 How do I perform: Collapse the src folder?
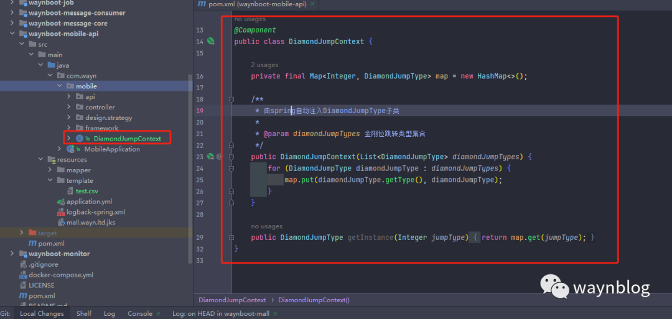pyautogui.click(x=21, y=44)
